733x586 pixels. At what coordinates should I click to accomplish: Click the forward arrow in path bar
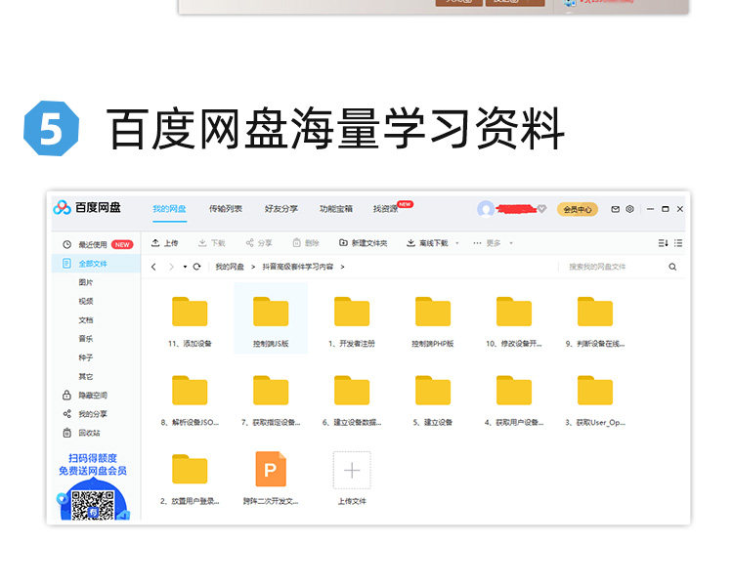[x=171, y=267]
